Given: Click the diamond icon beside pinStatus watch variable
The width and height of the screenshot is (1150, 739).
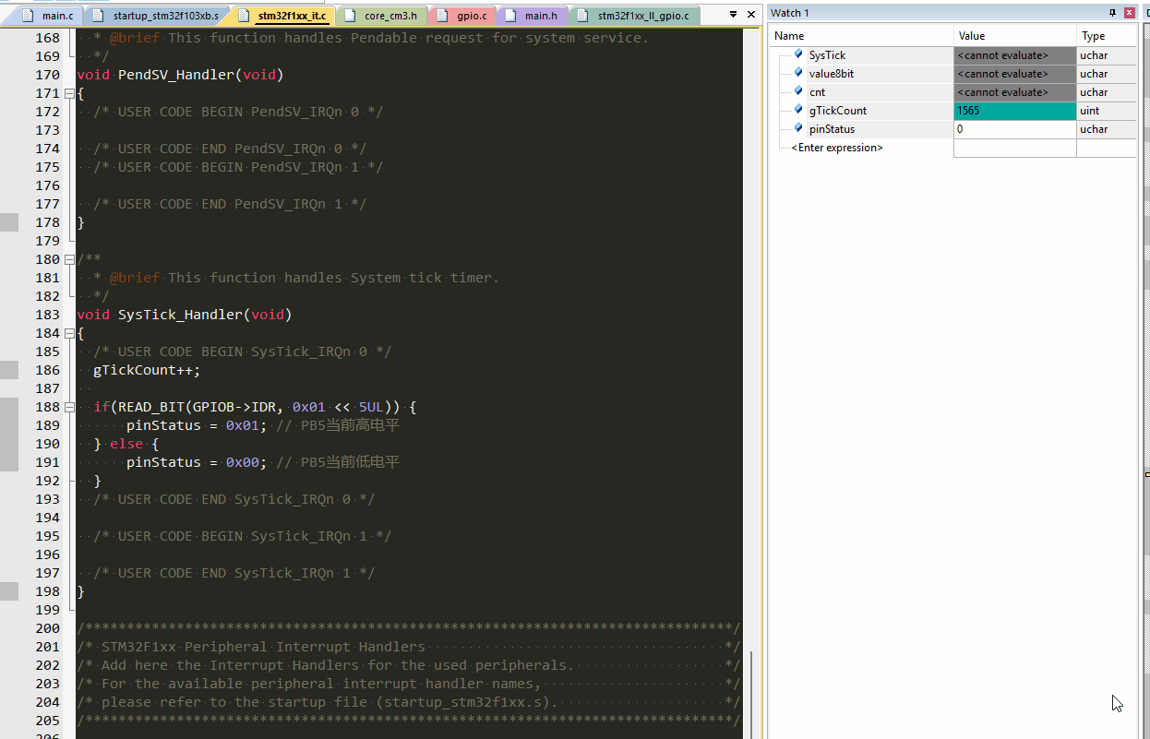Looking at the screenshot, I should pos(796,128).
